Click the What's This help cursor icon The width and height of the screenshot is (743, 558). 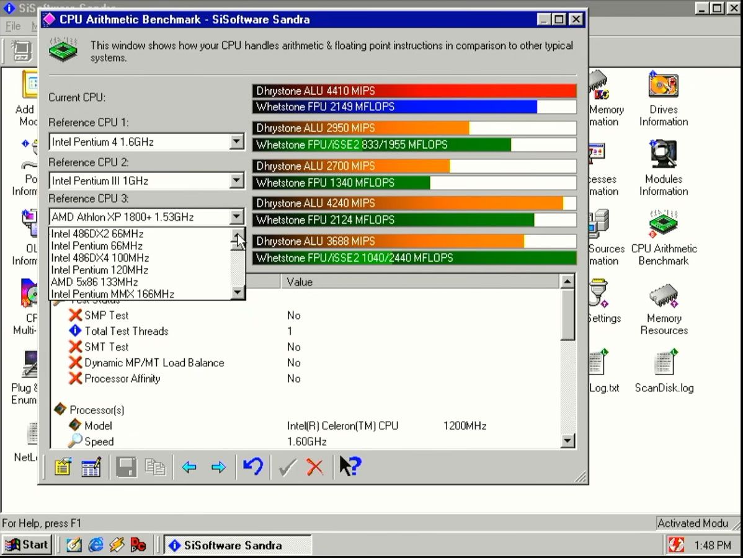pos(350,467)
